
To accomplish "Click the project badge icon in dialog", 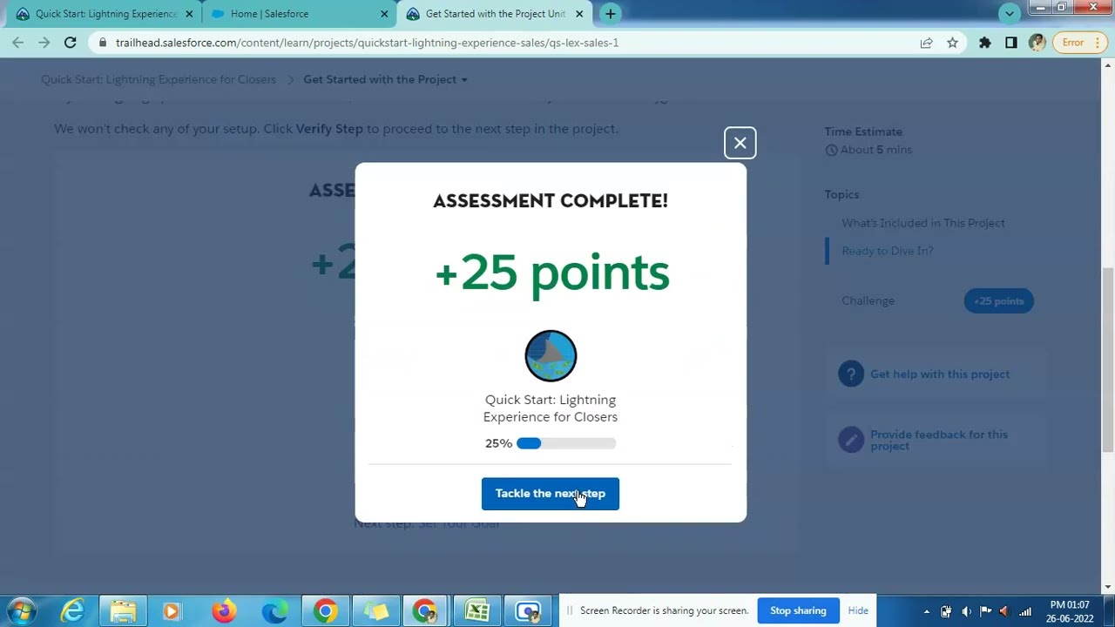I will coord(551,356).
